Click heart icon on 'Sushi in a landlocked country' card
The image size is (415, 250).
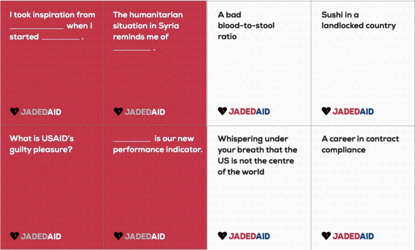tap(326, 111)
